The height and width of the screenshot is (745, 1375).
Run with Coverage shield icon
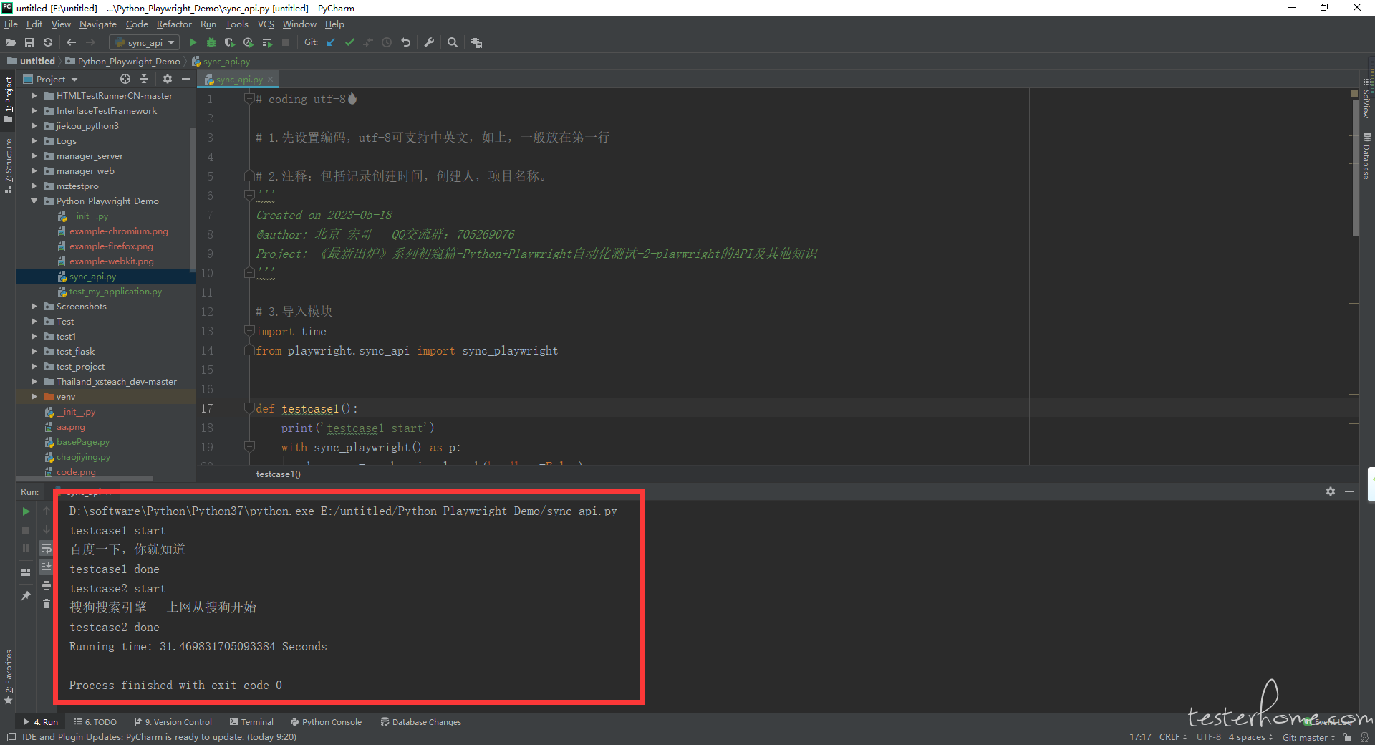(x=230, y=43)
